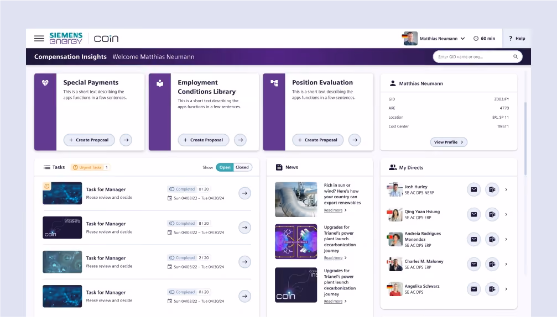Image resolution: width=557 pixels, height=317 pixels.
Task: Click the View Profile button
Action: [449, 142]
